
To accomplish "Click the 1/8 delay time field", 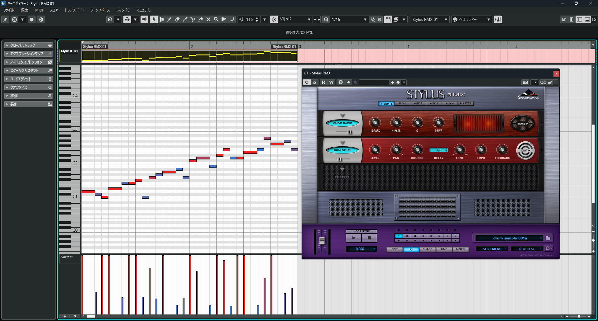I will click(438, 150).
